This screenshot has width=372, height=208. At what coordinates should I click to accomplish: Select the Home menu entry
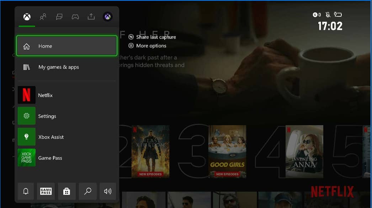coord(67,46)
